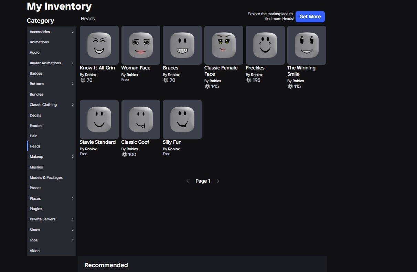Expand the Private Servers category chevron
417x272 pixels.
point(72,219)
